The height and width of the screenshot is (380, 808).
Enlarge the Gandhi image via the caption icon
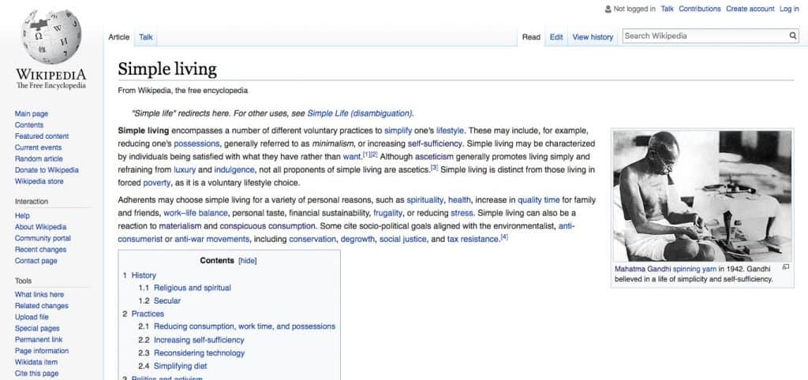tap(785, 267)
